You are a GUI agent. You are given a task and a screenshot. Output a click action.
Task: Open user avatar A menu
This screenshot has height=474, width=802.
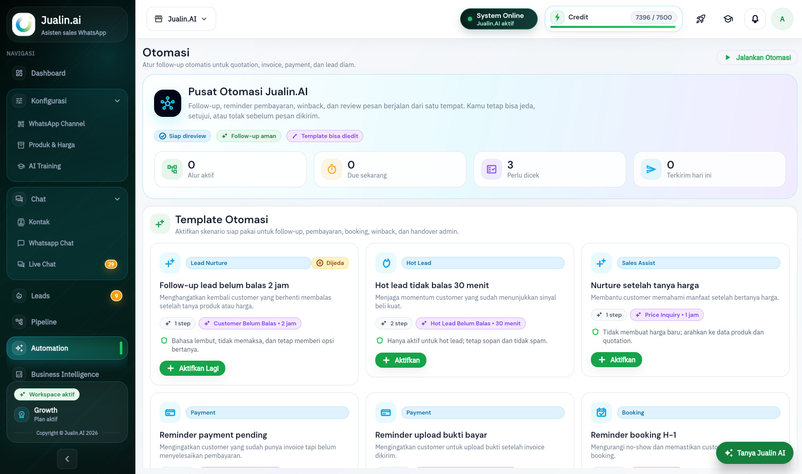click(782, 19)
